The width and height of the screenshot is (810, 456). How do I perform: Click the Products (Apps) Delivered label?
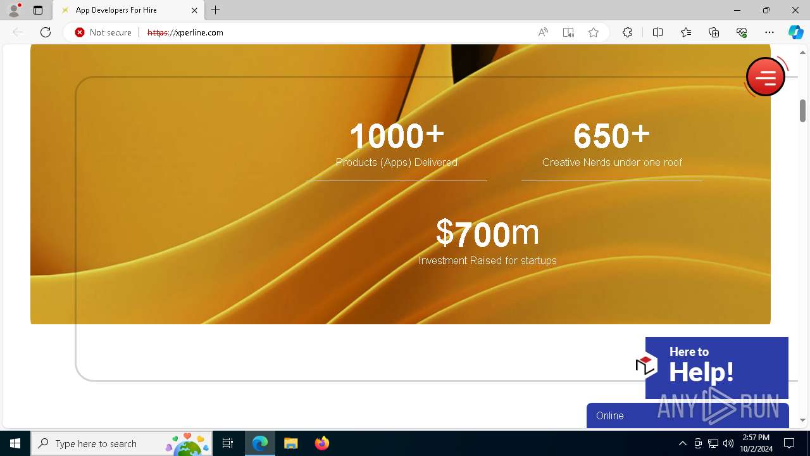coord(397,162)
